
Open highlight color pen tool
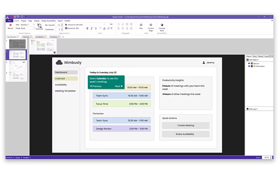click(100, 29)
